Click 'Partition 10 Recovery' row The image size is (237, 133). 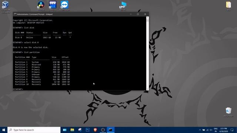coord(42,84)
